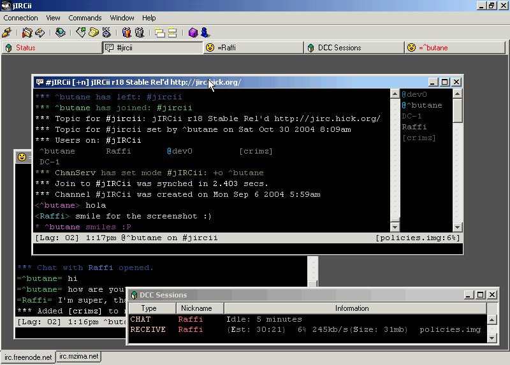The width and height of the screenshot is (510, 365).
Task: Minimize the DCC Sessions window
Action: point(469,295)
